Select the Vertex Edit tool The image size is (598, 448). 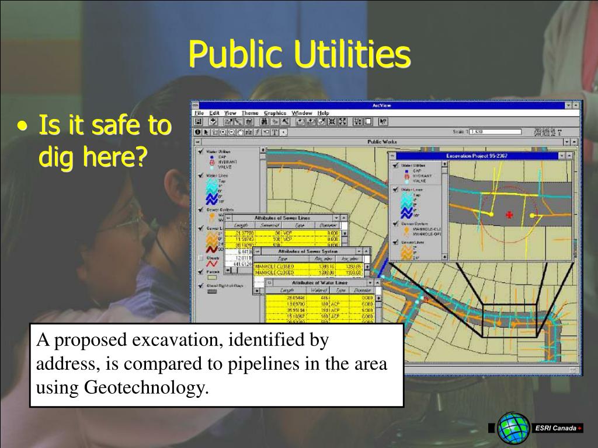click(214, 132)
